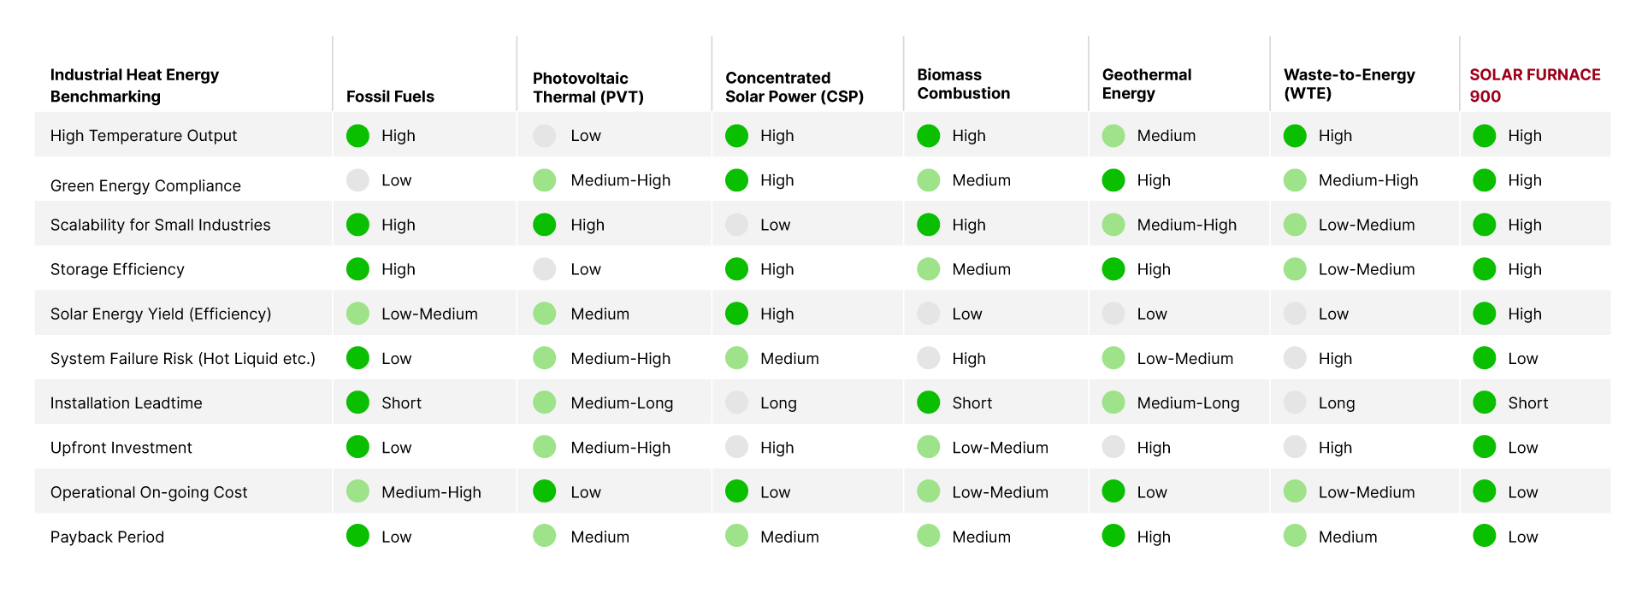Image resolution: width=1642 pixels, height=593 pixels.
Task: Click Biomass Combustion's System Failure Risk gray dot
Action: pyautogui.click(x=928, y=358)
